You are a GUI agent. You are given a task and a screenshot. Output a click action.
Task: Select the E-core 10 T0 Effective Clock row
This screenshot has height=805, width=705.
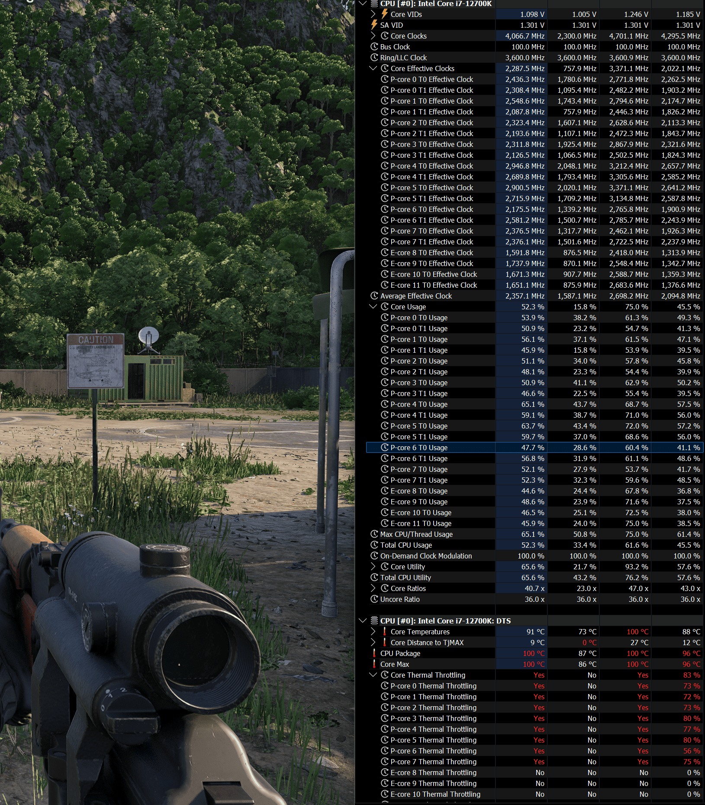pos(534,274)
